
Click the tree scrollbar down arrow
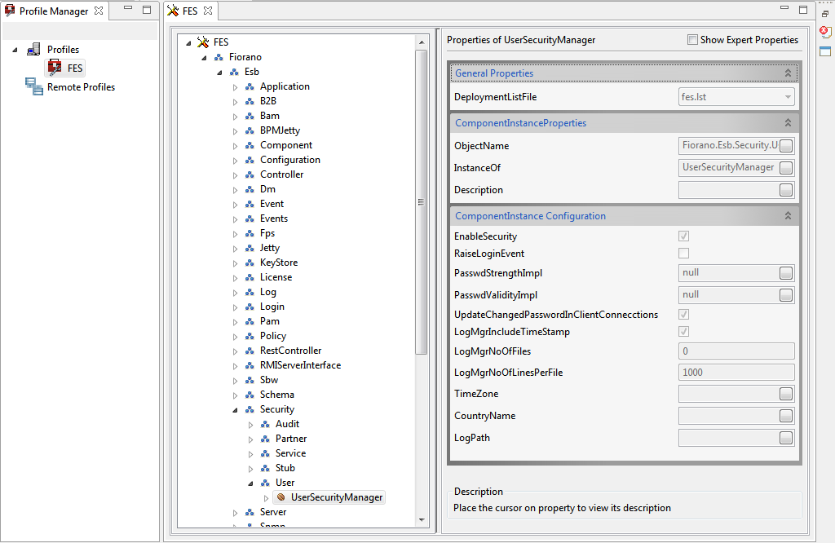pyautogui.click(x=422, y=519)
